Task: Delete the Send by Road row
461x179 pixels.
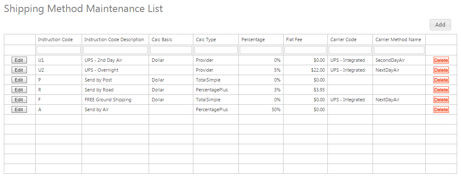Action: pyautogui.click(x=441, y=90)
